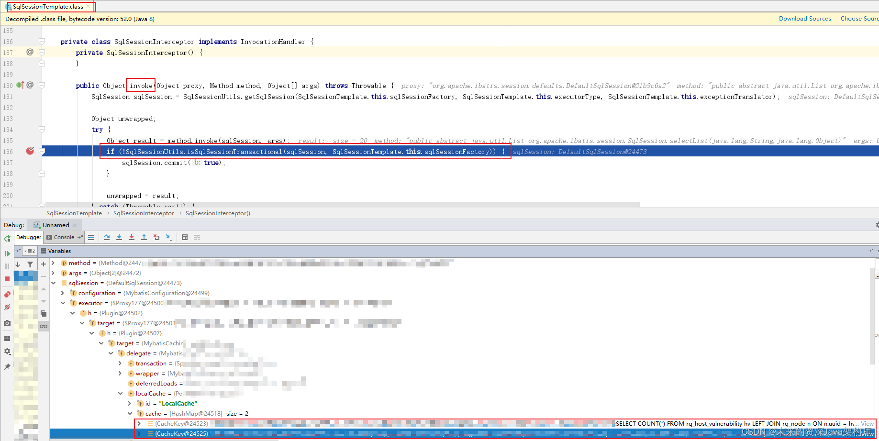879x441 pixels.
Task: Click the red Stop process icon
Action: click(x=7, y=278)
